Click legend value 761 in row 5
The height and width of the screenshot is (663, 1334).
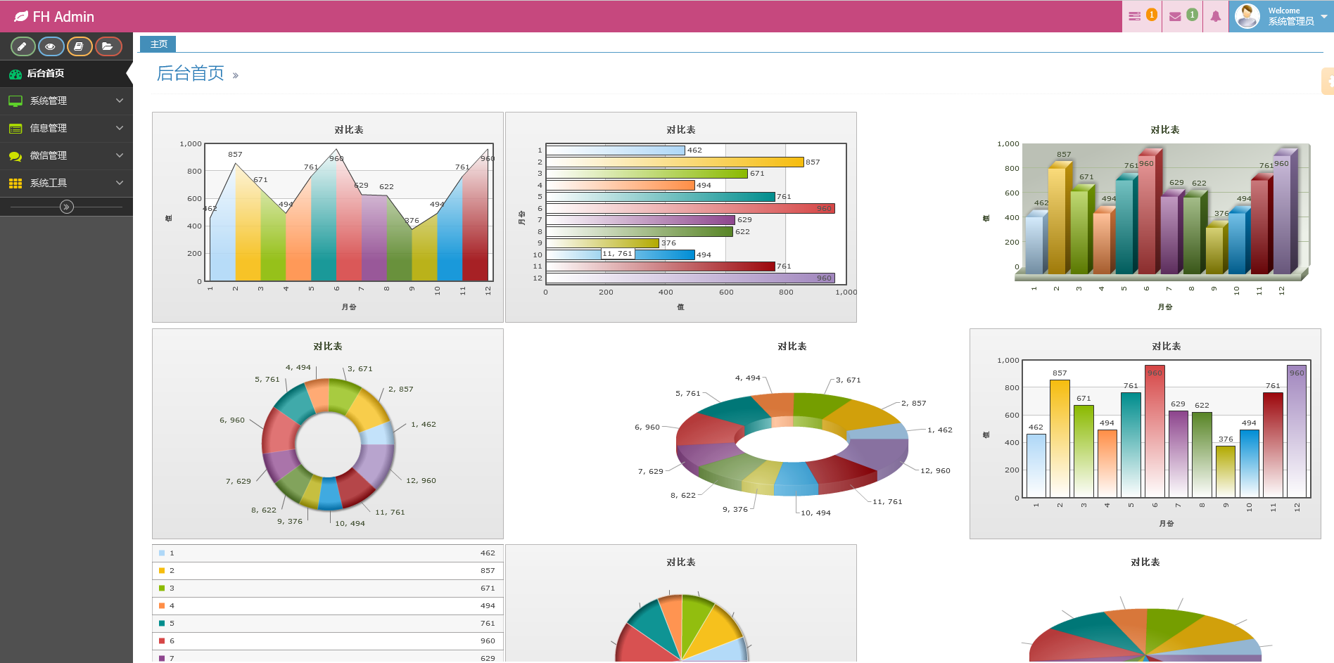[488, 624]
